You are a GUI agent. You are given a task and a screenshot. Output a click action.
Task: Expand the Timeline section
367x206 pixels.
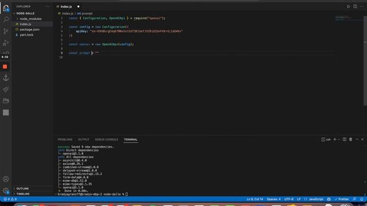[23, 194]
